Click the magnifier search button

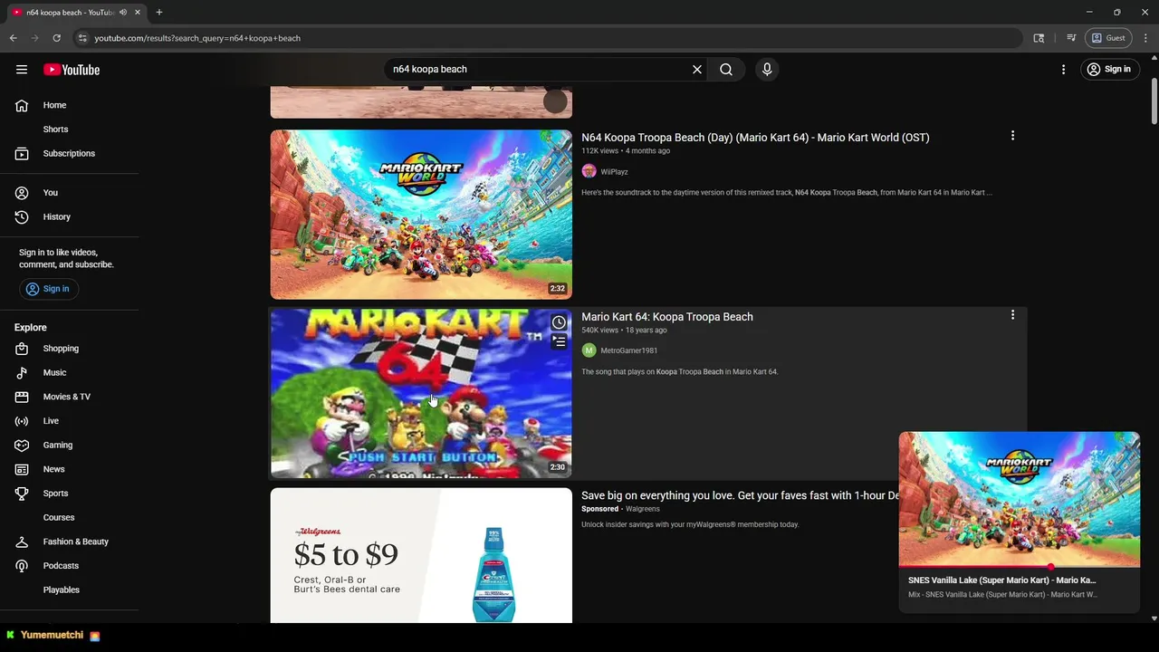726,70
